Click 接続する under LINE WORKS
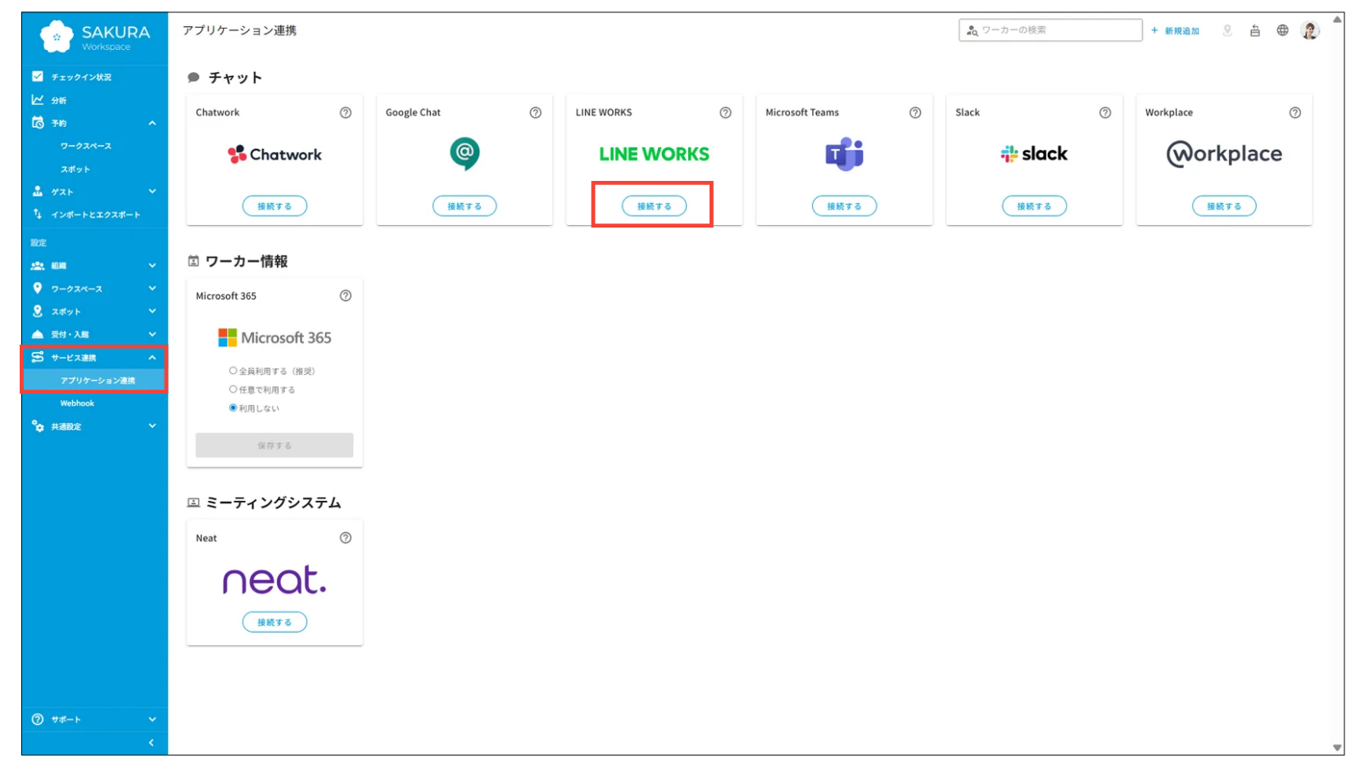1365x767 pixels. [x=653, y=206]
